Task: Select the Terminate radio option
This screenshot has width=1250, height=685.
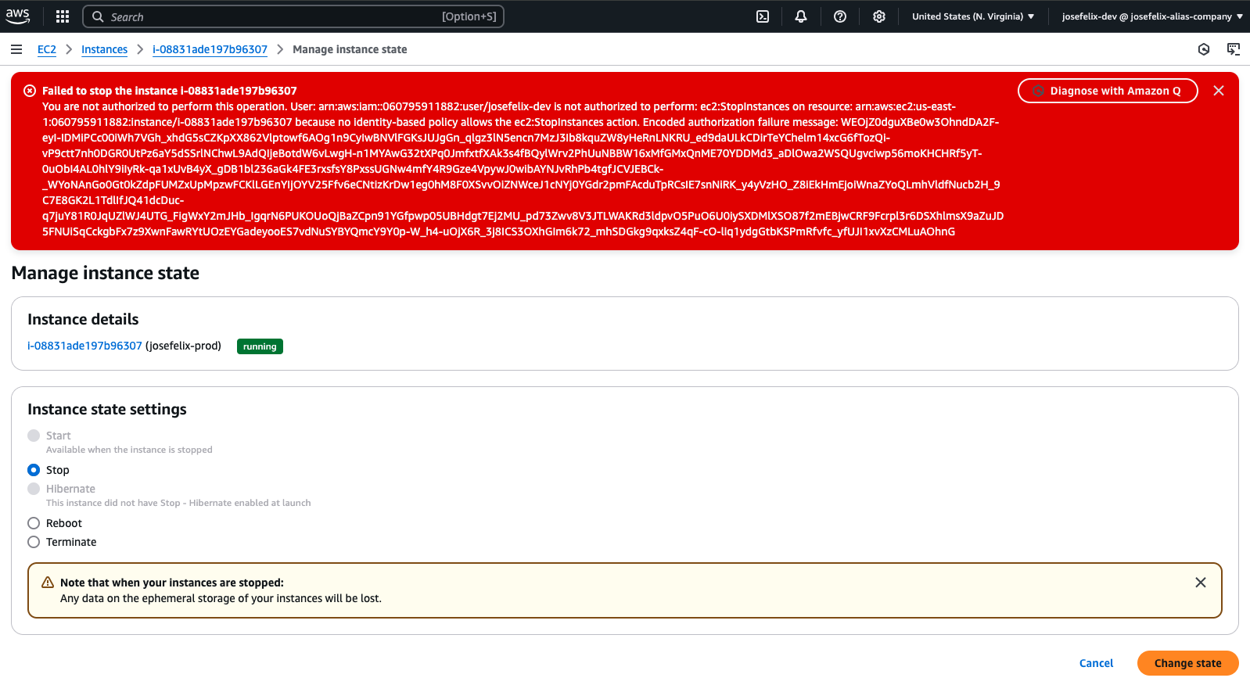Action: (x=34, y=542)
